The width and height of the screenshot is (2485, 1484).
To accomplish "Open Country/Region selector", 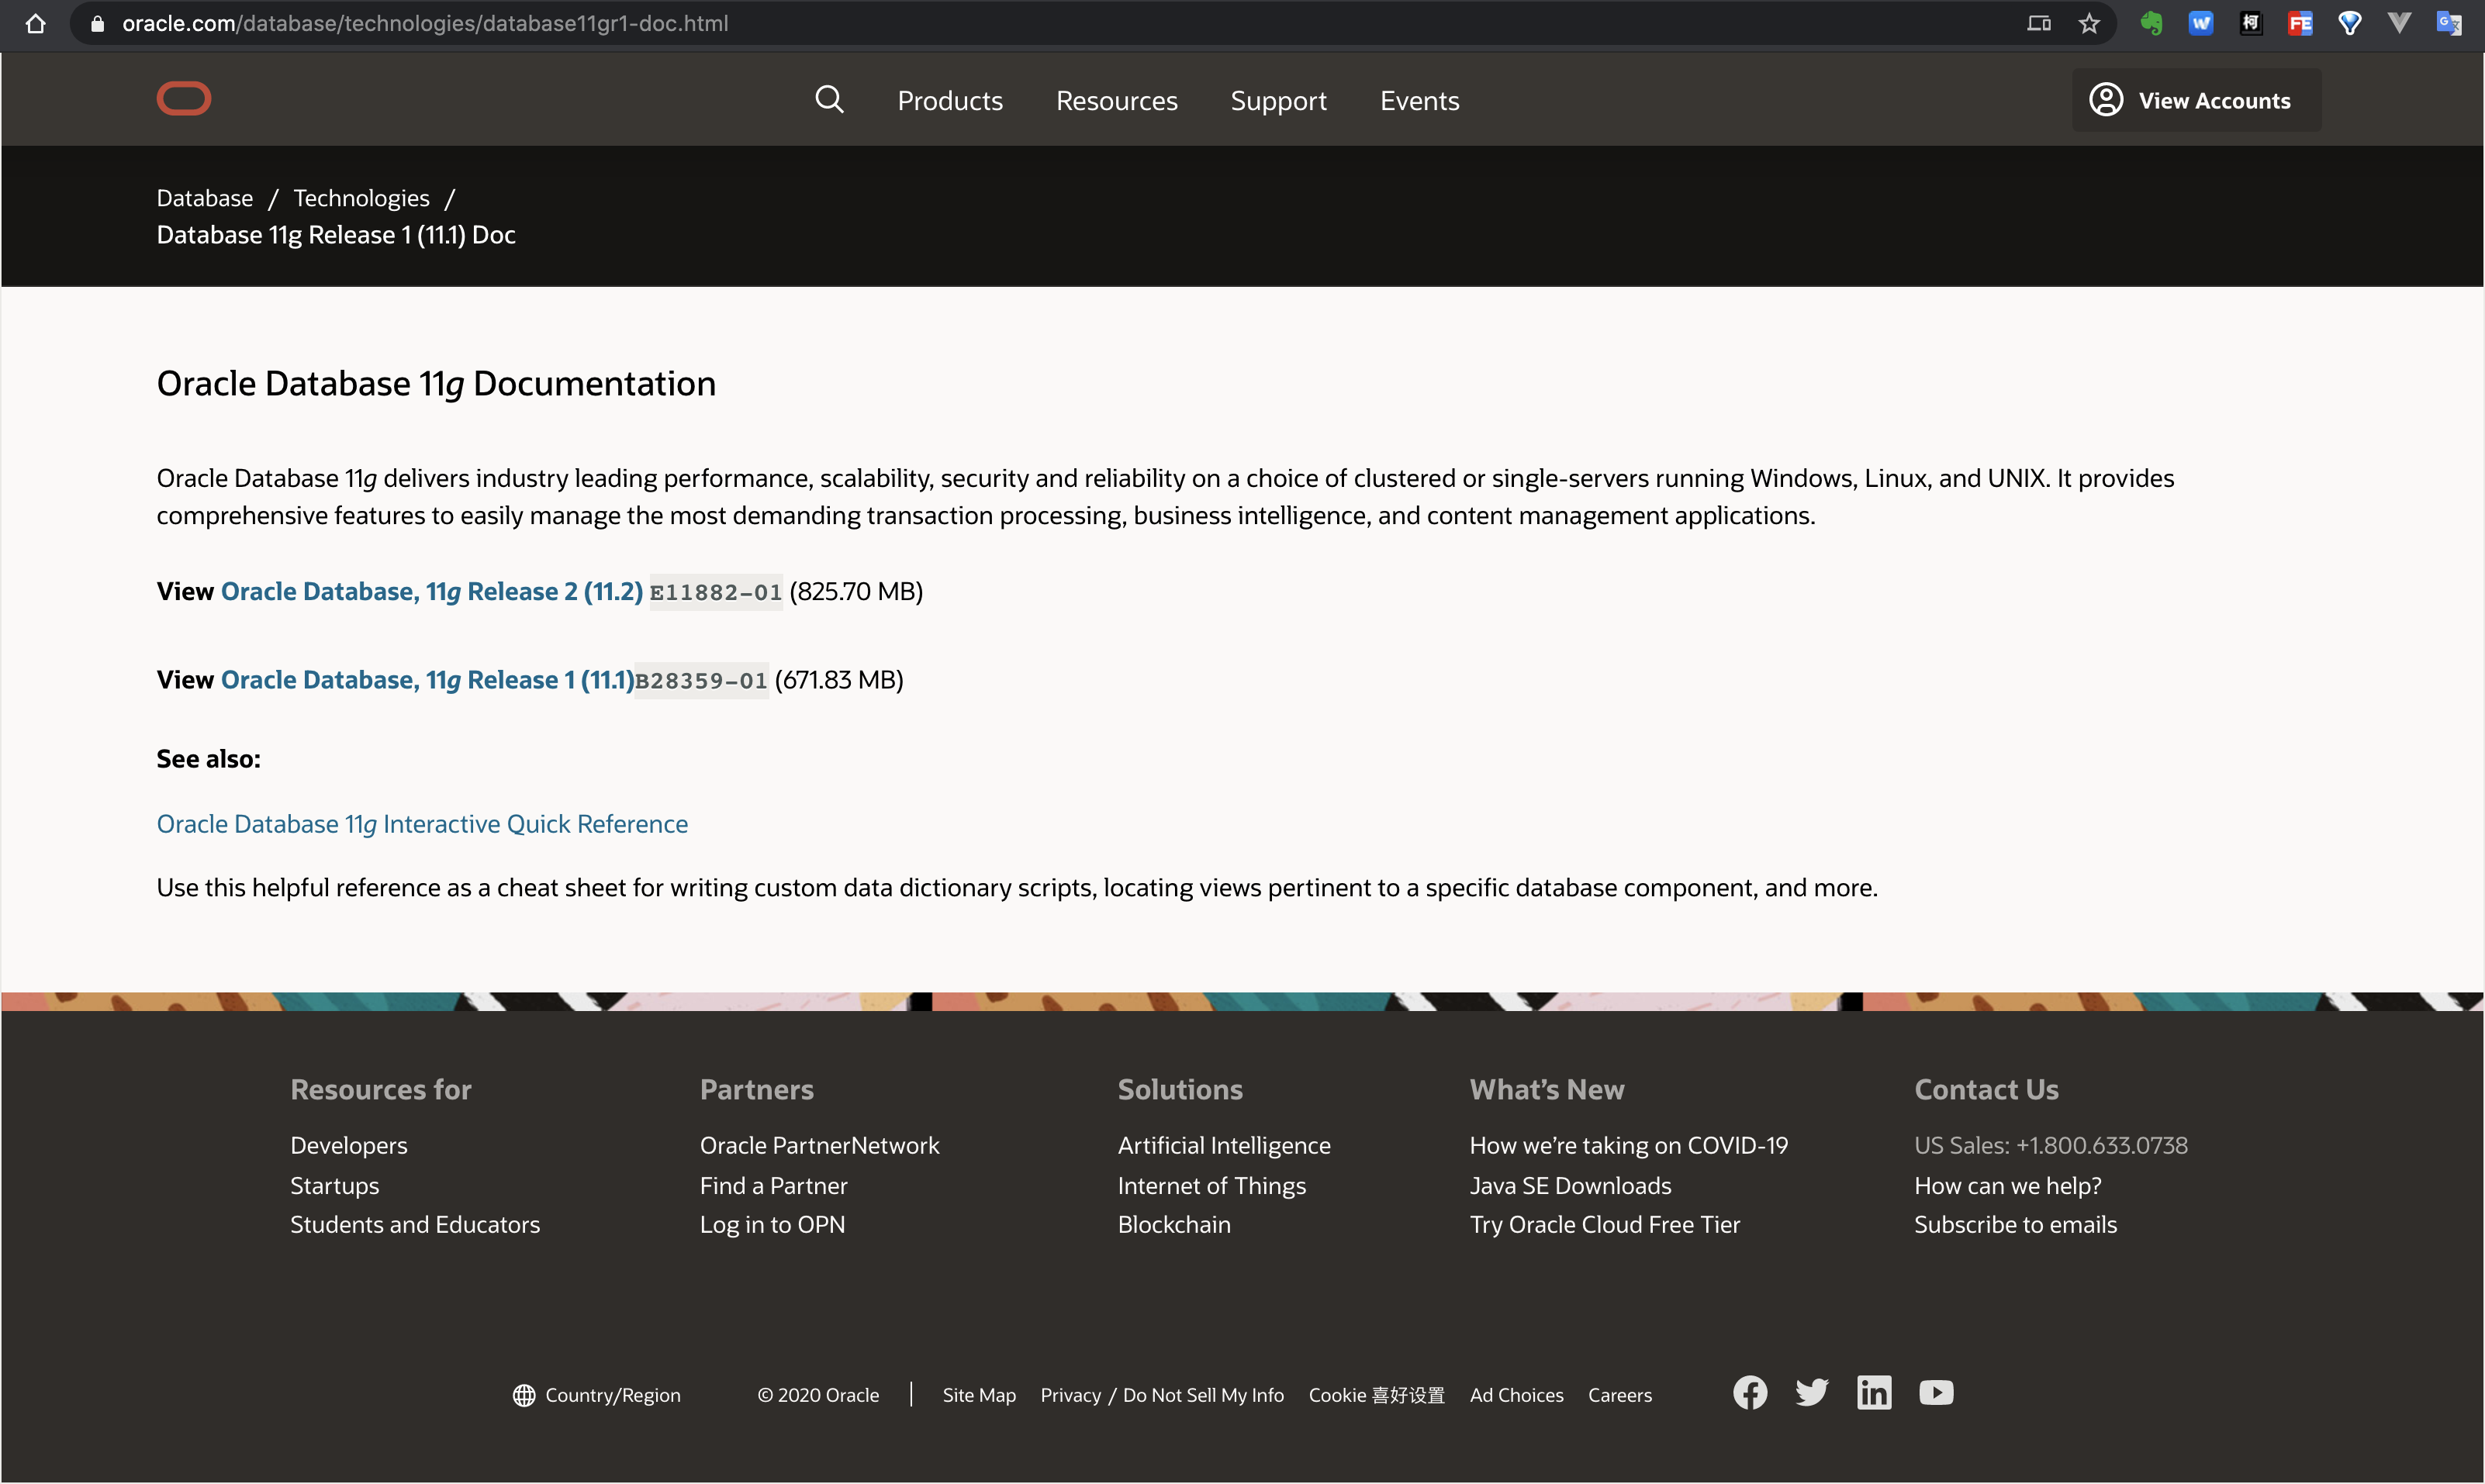I will (x=597, y=1395).
